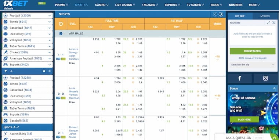
Task: Collapse sidebar with double-arrow icon
Action: pos(50,71)
